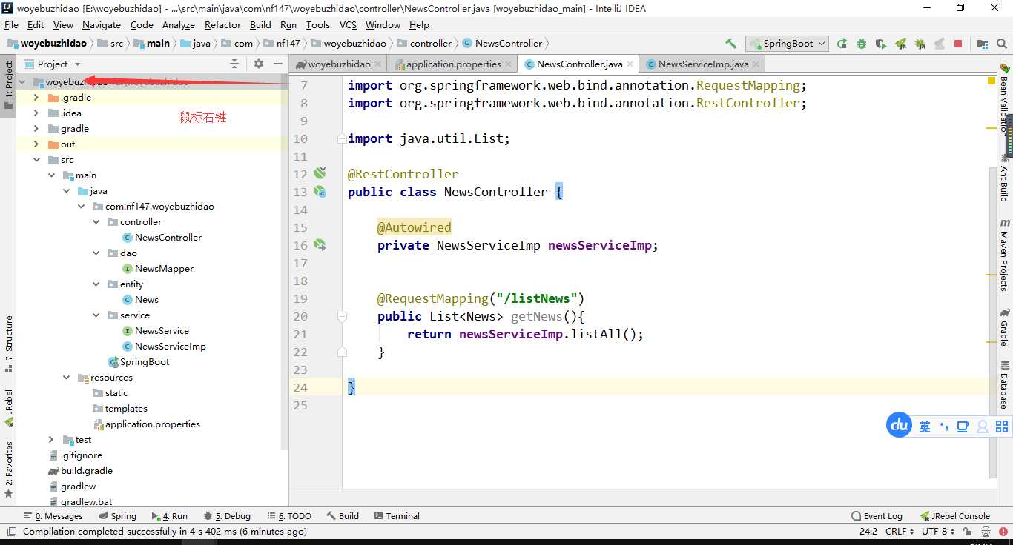The image size is (1013, 545).
Task: Open the JRebel Console
Action: (955, 516)
